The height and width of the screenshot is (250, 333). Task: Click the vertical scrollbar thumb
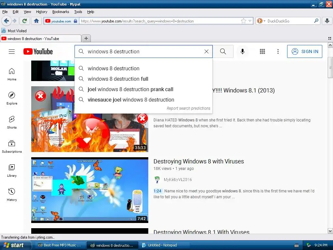[x=330, y=68]
